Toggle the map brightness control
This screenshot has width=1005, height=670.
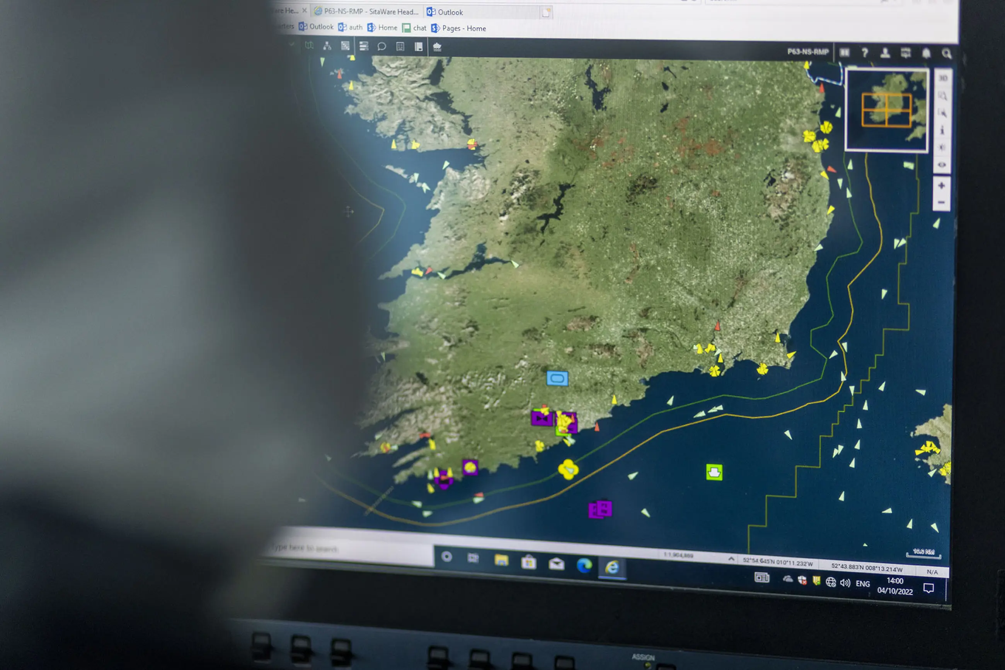(x=942, y=147)
